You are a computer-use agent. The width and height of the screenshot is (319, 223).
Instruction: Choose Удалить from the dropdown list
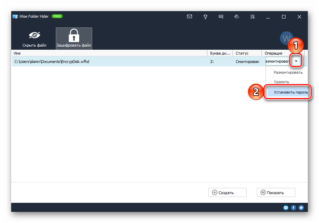(281, 82)
